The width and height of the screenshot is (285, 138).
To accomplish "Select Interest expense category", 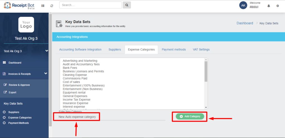I will click(74, 107).
